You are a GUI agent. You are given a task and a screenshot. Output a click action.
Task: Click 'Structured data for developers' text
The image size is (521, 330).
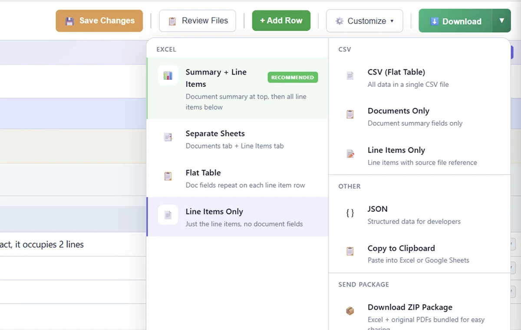pos(414,221)
